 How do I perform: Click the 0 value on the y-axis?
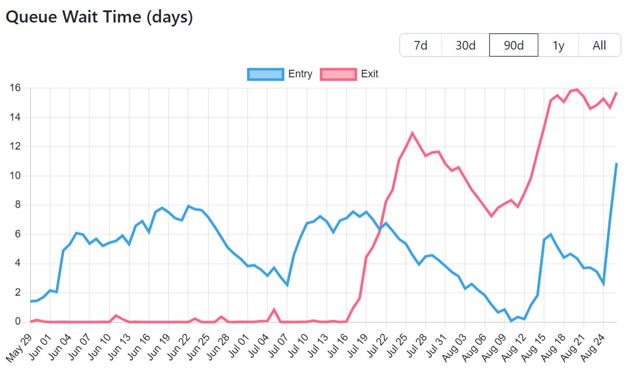[17, 321]
